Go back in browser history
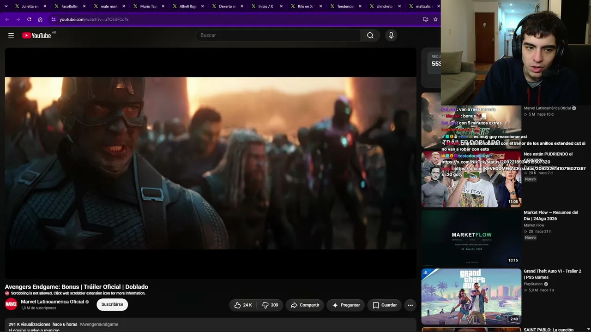The width and height of the screenshot is (591, 332). (7, 19)
